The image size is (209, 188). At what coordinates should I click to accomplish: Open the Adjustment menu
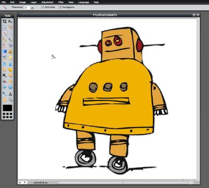point(47,2)
